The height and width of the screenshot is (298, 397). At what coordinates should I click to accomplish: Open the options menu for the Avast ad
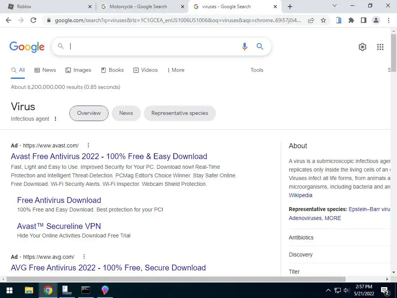[x=88, y=145]
